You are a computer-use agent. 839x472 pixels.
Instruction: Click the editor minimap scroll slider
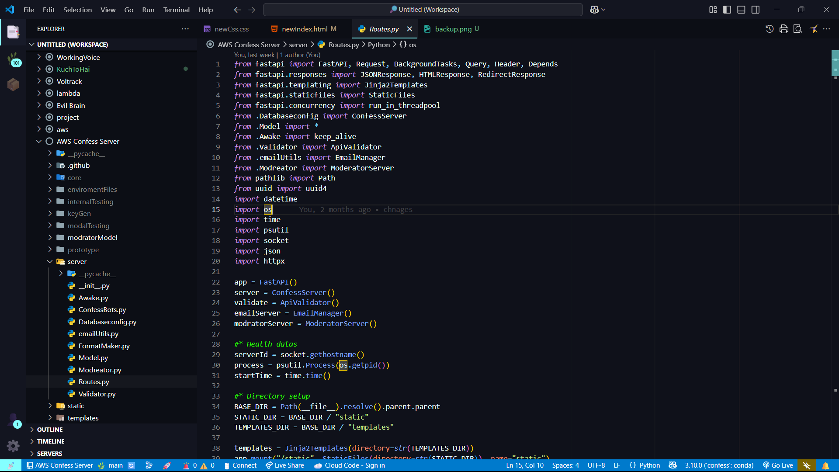pyautogui.click(x=835, y=63)
